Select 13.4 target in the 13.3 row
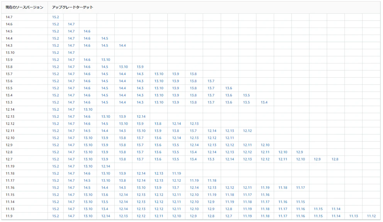383x222 pixels. pyautogui.click(x=264, y=102)
